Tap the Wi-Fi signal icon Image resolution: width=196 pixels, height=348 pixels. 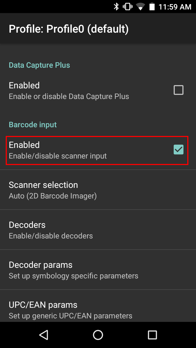click(140, 7)
